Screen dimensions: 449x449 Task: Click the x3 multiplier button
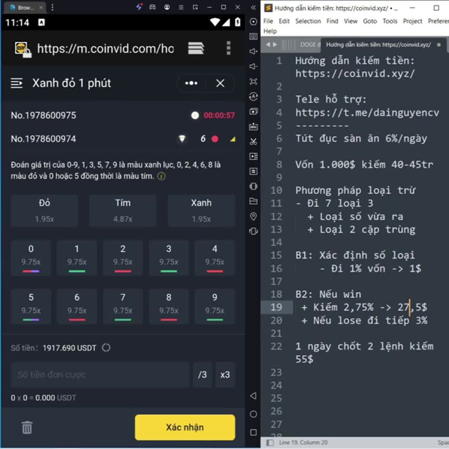[x=225, y=375]
